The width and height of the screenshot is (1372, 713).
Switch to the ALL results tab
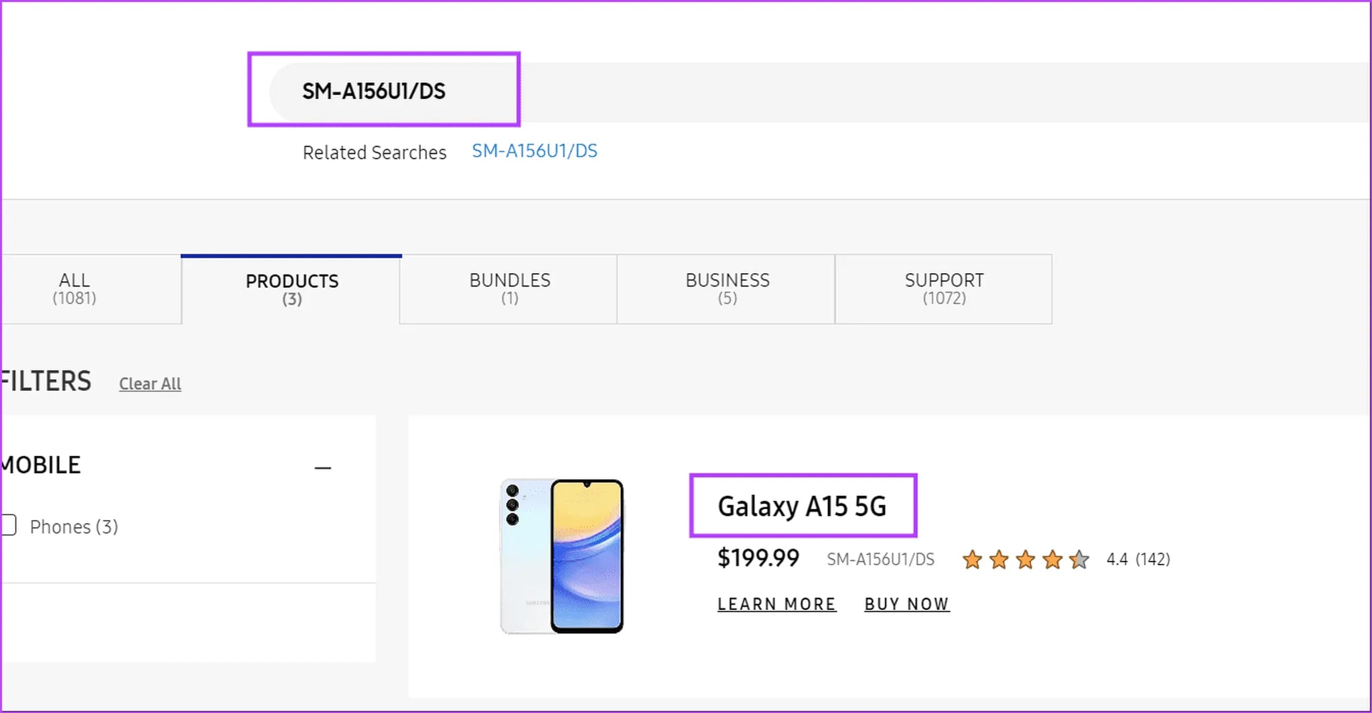point(74,289)
